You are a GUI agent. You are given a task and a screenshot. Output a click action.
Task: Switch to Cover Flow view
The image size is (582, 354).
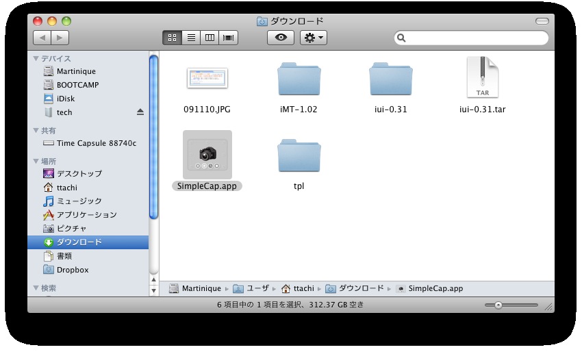[228, 38]
